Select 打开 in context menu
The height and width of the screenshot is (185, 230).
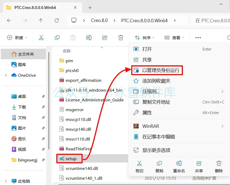coord(179,49)
